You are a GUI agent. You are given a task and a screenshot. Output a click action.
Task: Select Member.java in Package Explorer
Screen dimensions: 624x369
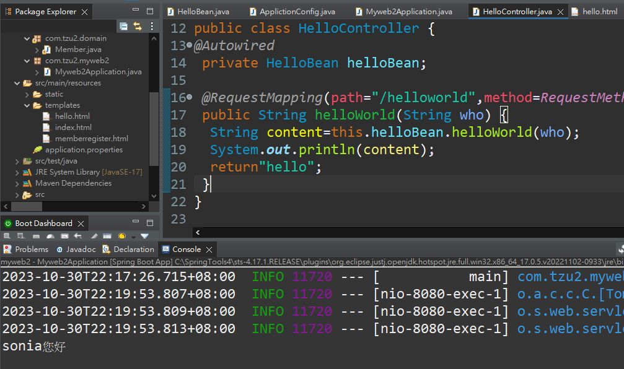tap(78, 50)
